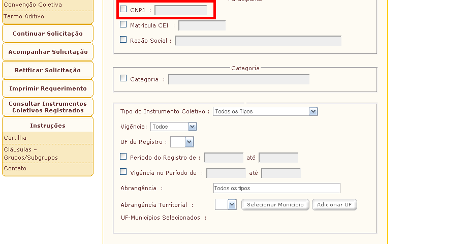Open the Cartilha link
The image size is (470, 244).
(15, 138)
